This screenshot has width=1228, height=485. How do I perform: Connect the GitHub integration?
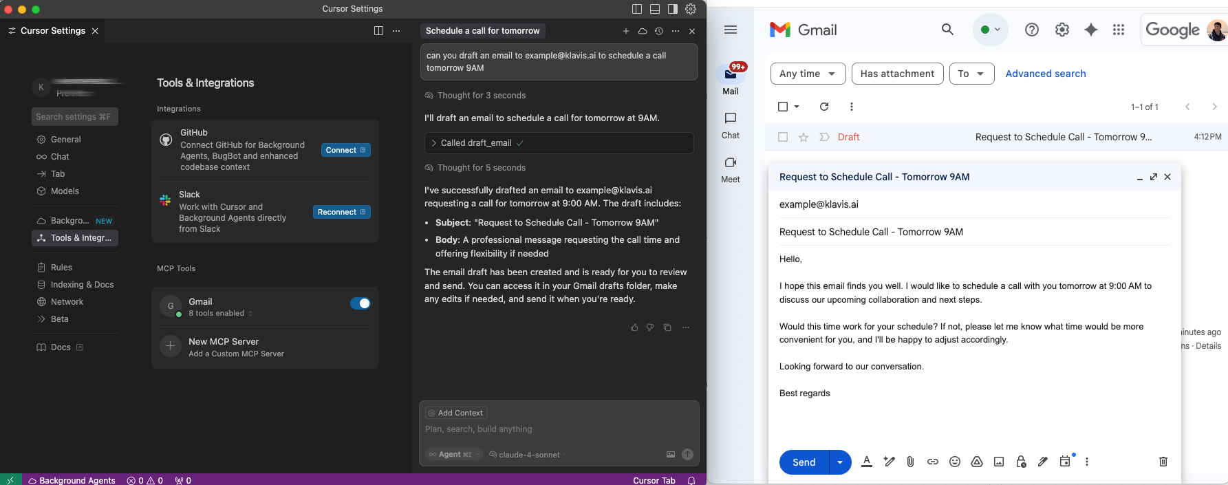pos(346,150)
